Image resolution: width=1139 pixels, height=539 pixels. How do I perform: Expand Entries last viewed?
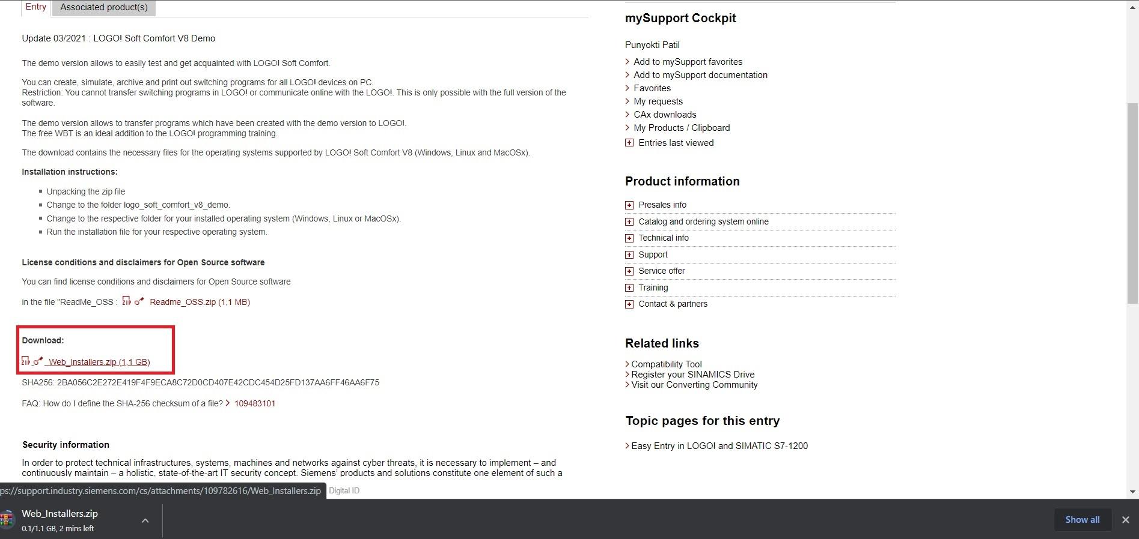[629, 143]
